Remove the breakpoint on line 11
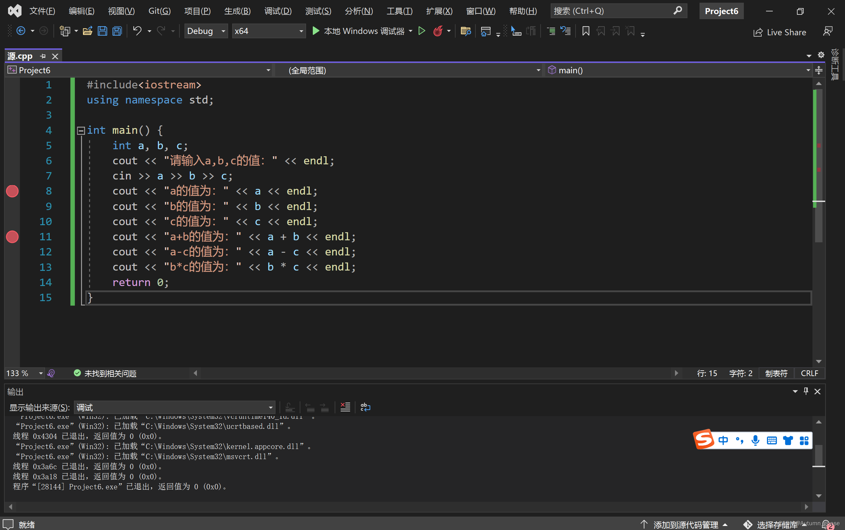Image resolution: width=845 pixels, height=530 pixels. pyautogui.click(x=12, y=237)
